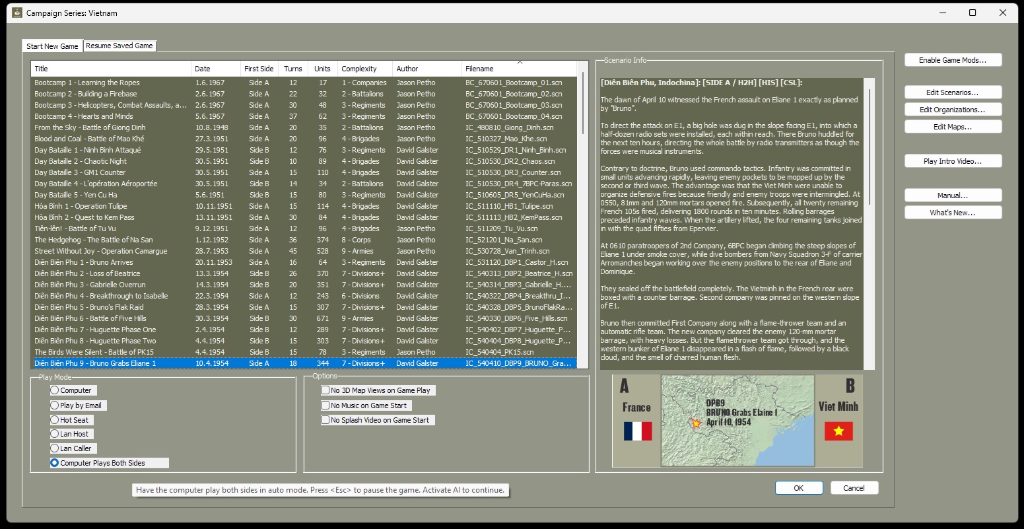Screen dimensions: 1024x529
Task: Select Diên Biên Phu 1 - Bruno Arrives
Action: [x=304, y=263]
